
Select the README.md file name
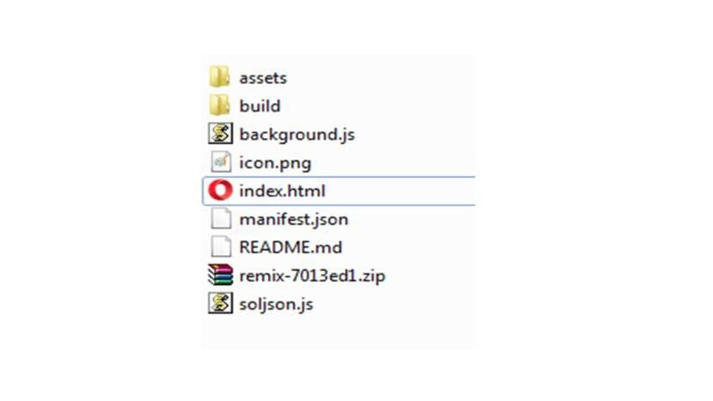(290, 248)
